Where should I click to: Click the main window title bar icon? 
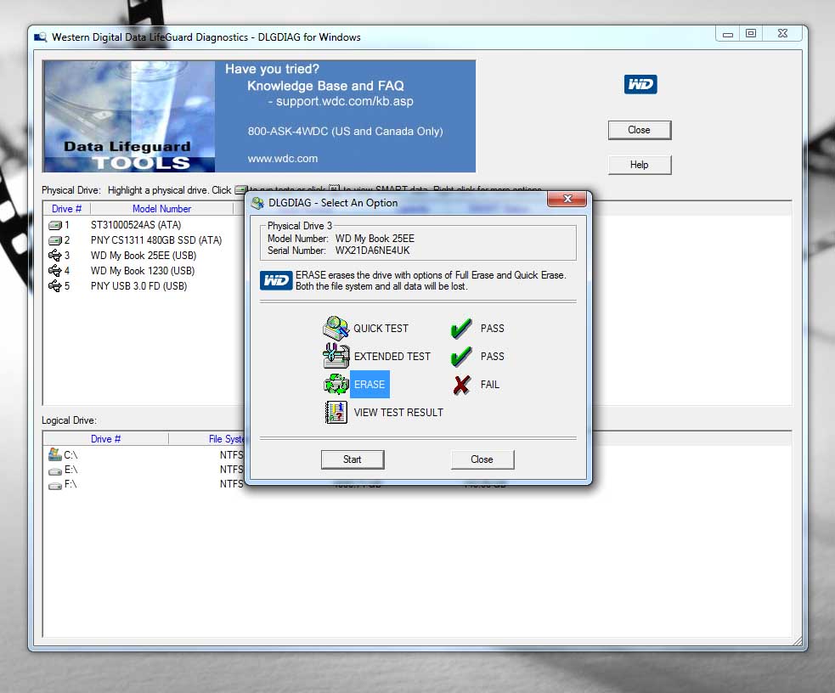click(x=41, y=37)
